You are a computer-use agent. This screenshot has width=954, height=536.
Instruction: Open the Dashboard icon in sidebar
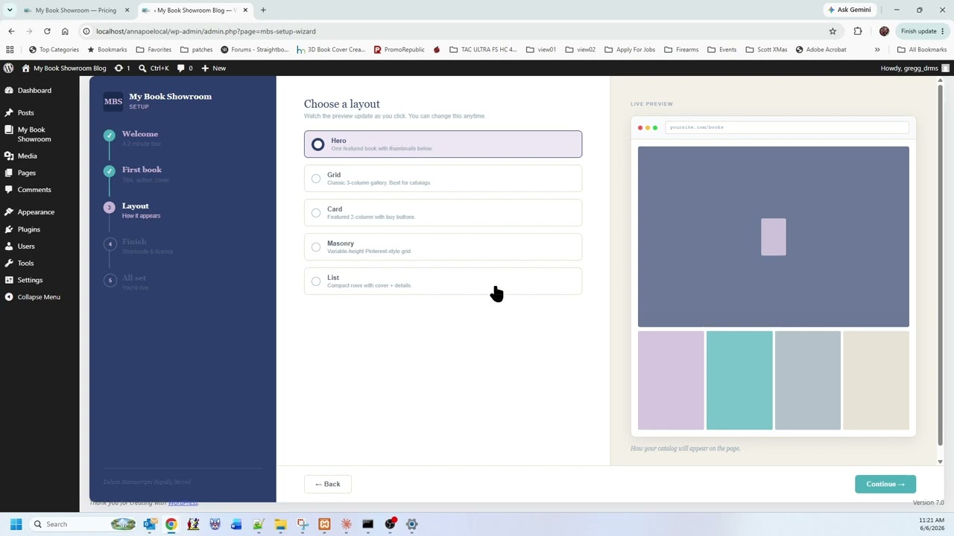tap(8, 90)
